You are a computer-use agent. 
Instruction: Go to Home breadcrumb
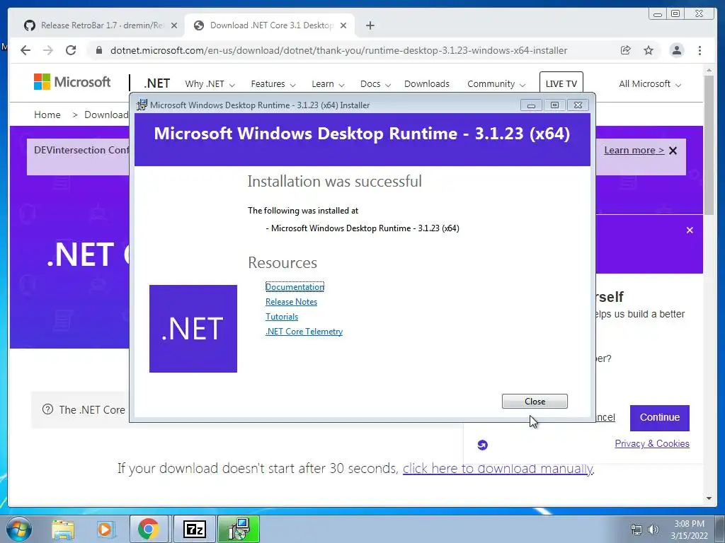pyautogui.click(x=47, y=115)
